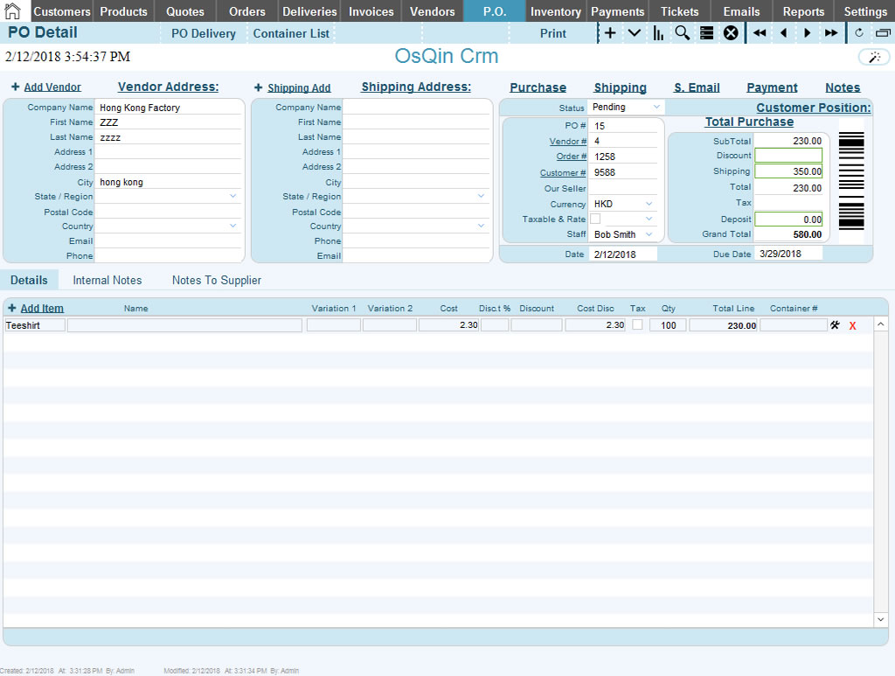Click the plus icon beside Add Item

coord(12,308)
